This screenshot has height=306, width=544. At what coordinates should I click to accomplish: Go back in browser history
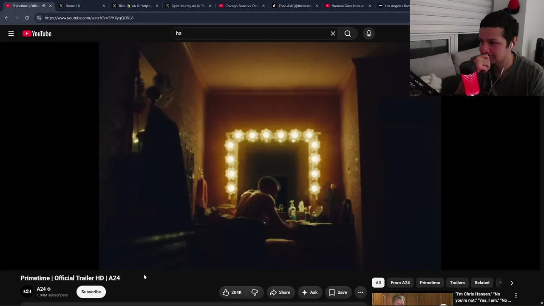click(x=6, y=18)
